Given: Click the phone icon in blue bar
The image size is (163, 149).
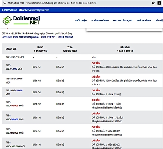Looking at the screenshot, I should pos(3,10).
